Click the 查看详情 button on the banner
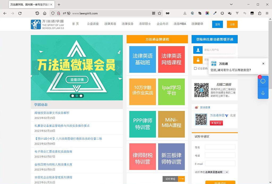This screenshot has width=272, height=184. (77, 79)
